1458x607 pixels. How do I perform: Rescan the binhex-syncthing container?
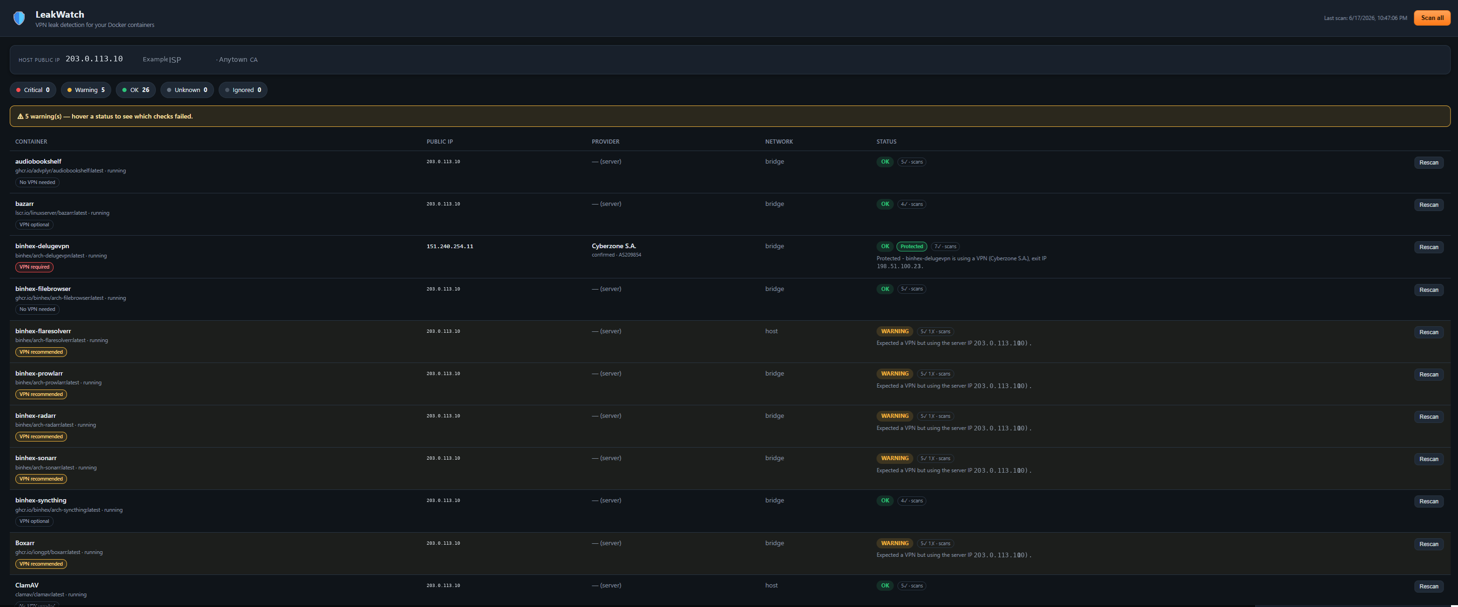tap(1429, 502)
